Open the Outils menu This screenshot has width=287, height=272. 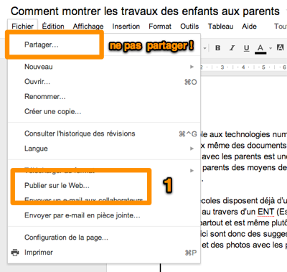click(189, 26)
